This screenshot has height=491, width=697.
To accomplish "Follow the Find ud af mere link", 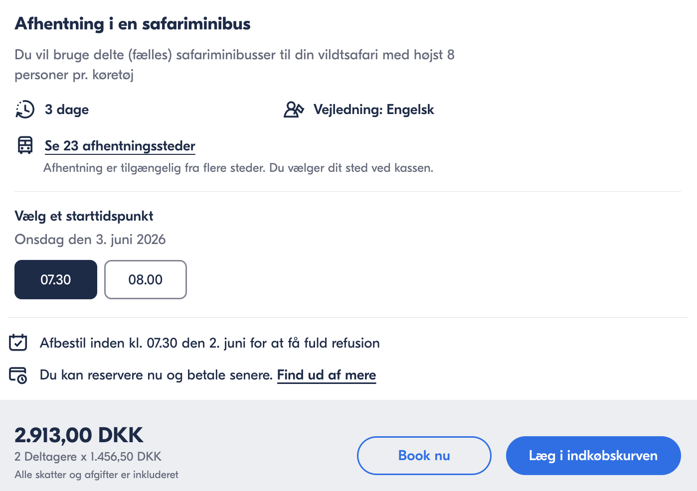I will click(327, 375).
